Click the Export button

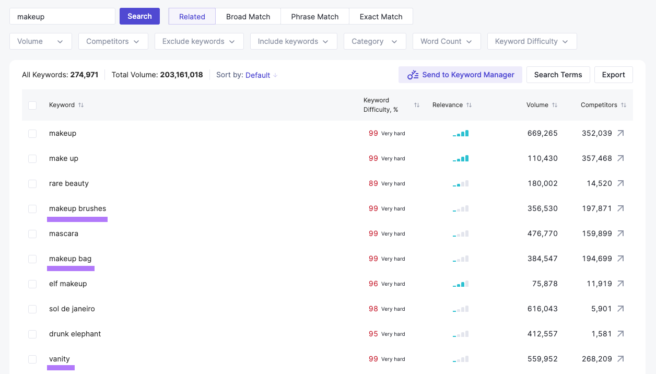tap(613, 75)
